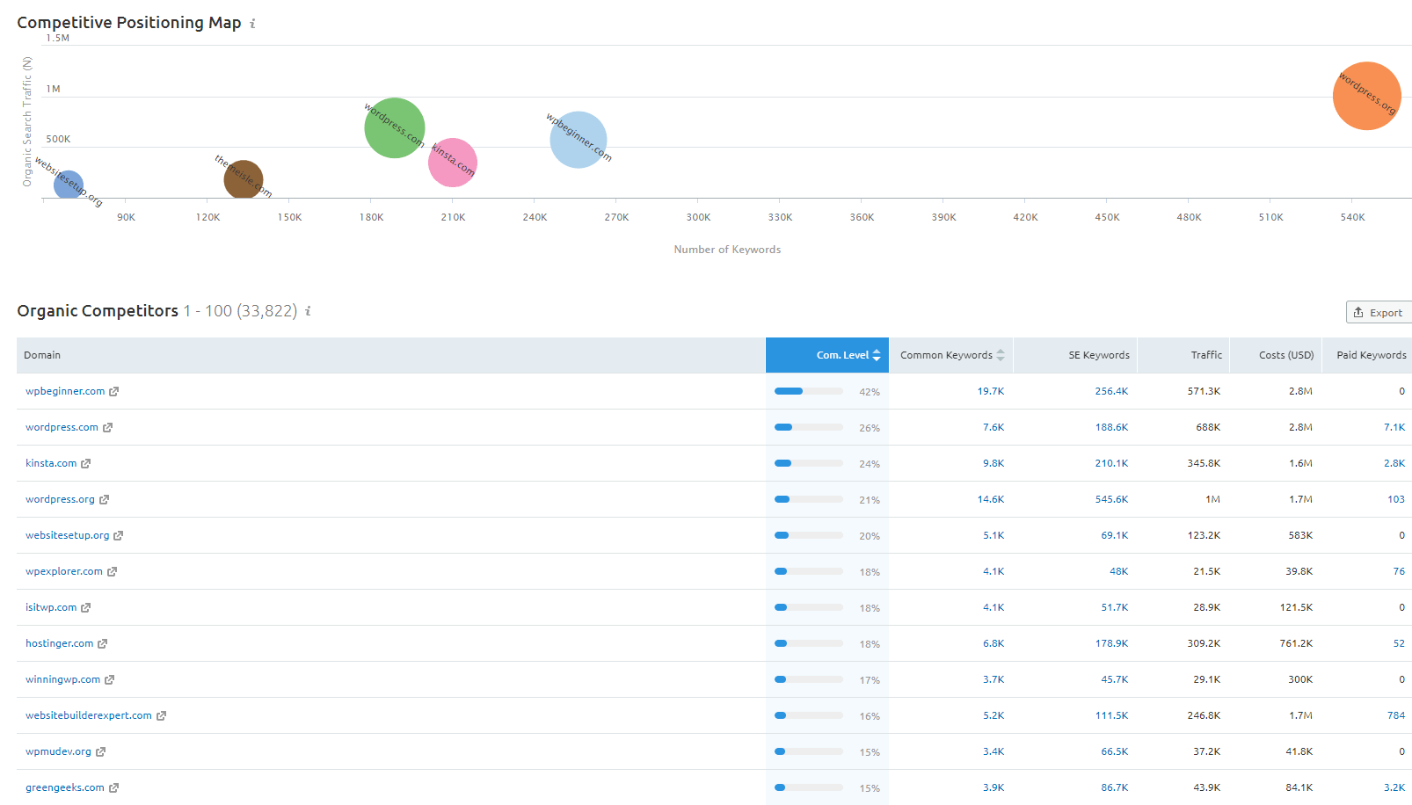The width and height of the screenshot is (1412, 805).
Task: Open wordpress.com paid keywords 7.1K
Action: (1394, 427)
